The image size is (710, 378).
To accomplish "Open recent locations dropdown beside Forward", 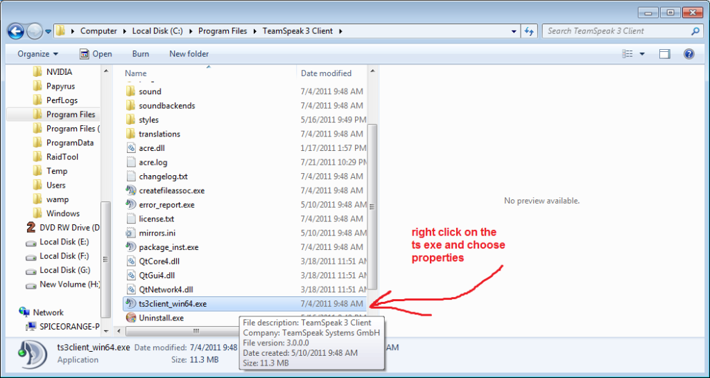I will tap(48, 32).
